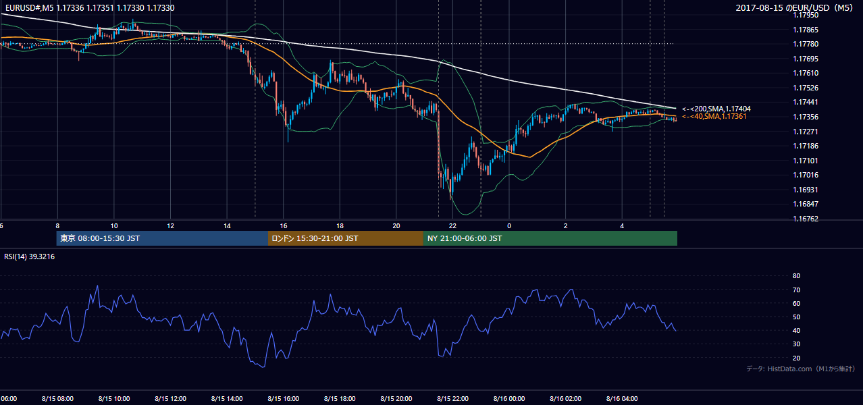Click bottom time label 8/15 18:00
863x405 pixels.
click(x=340, y=399)
